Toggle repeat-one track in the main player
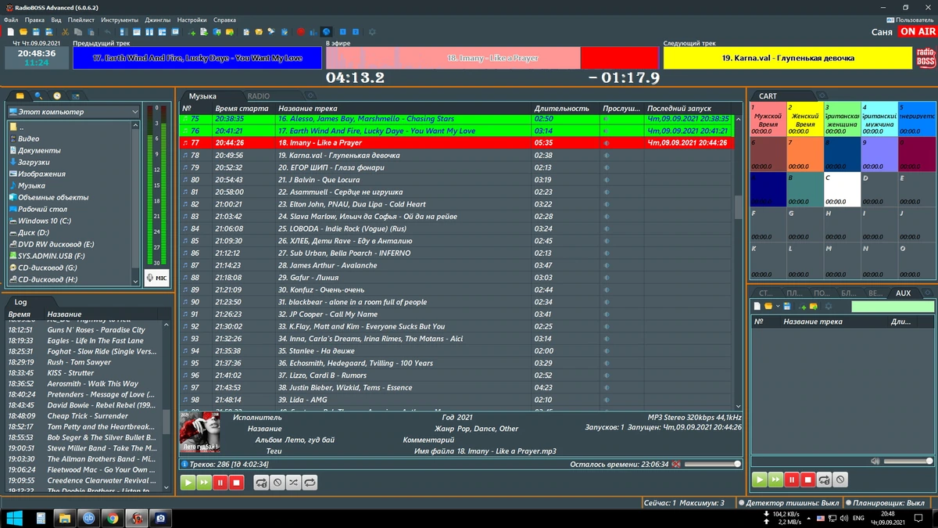The width and height of the screenshot is (938, 528). tap(261, 483)
